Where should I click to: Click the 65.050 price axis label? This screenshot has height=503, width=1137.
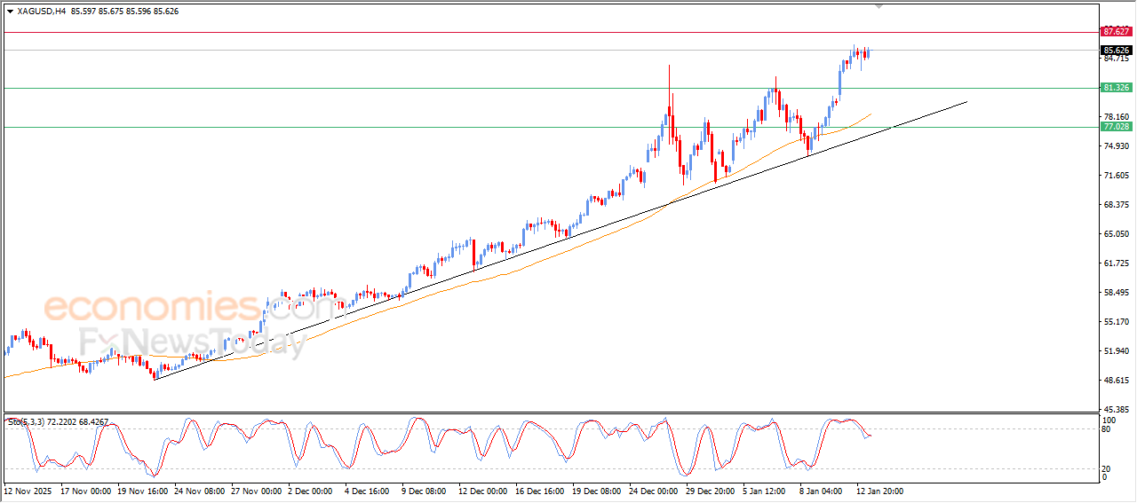[1116, 234]
